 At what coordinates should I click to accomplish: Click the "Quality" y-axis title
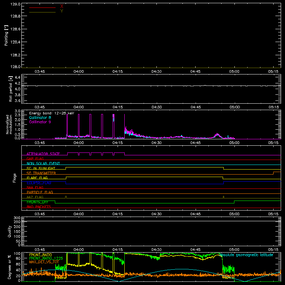[10, 231]
